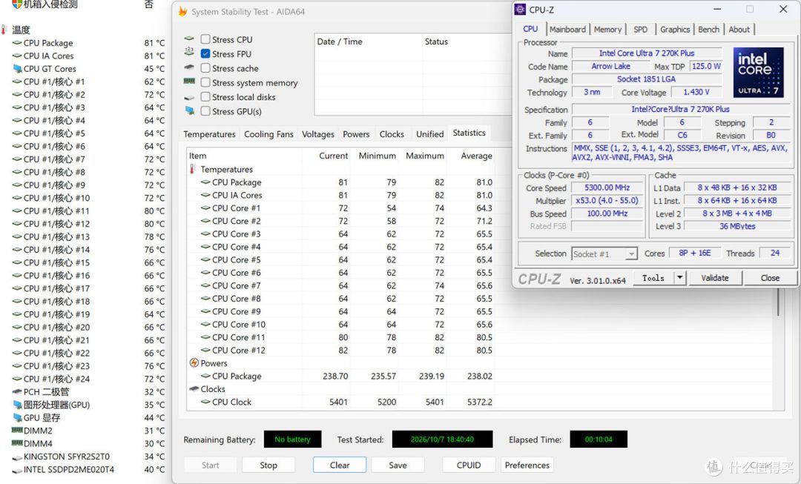
Task: Switch to the SPD tab in CPU-Z
Action: (x=641, y=30)
